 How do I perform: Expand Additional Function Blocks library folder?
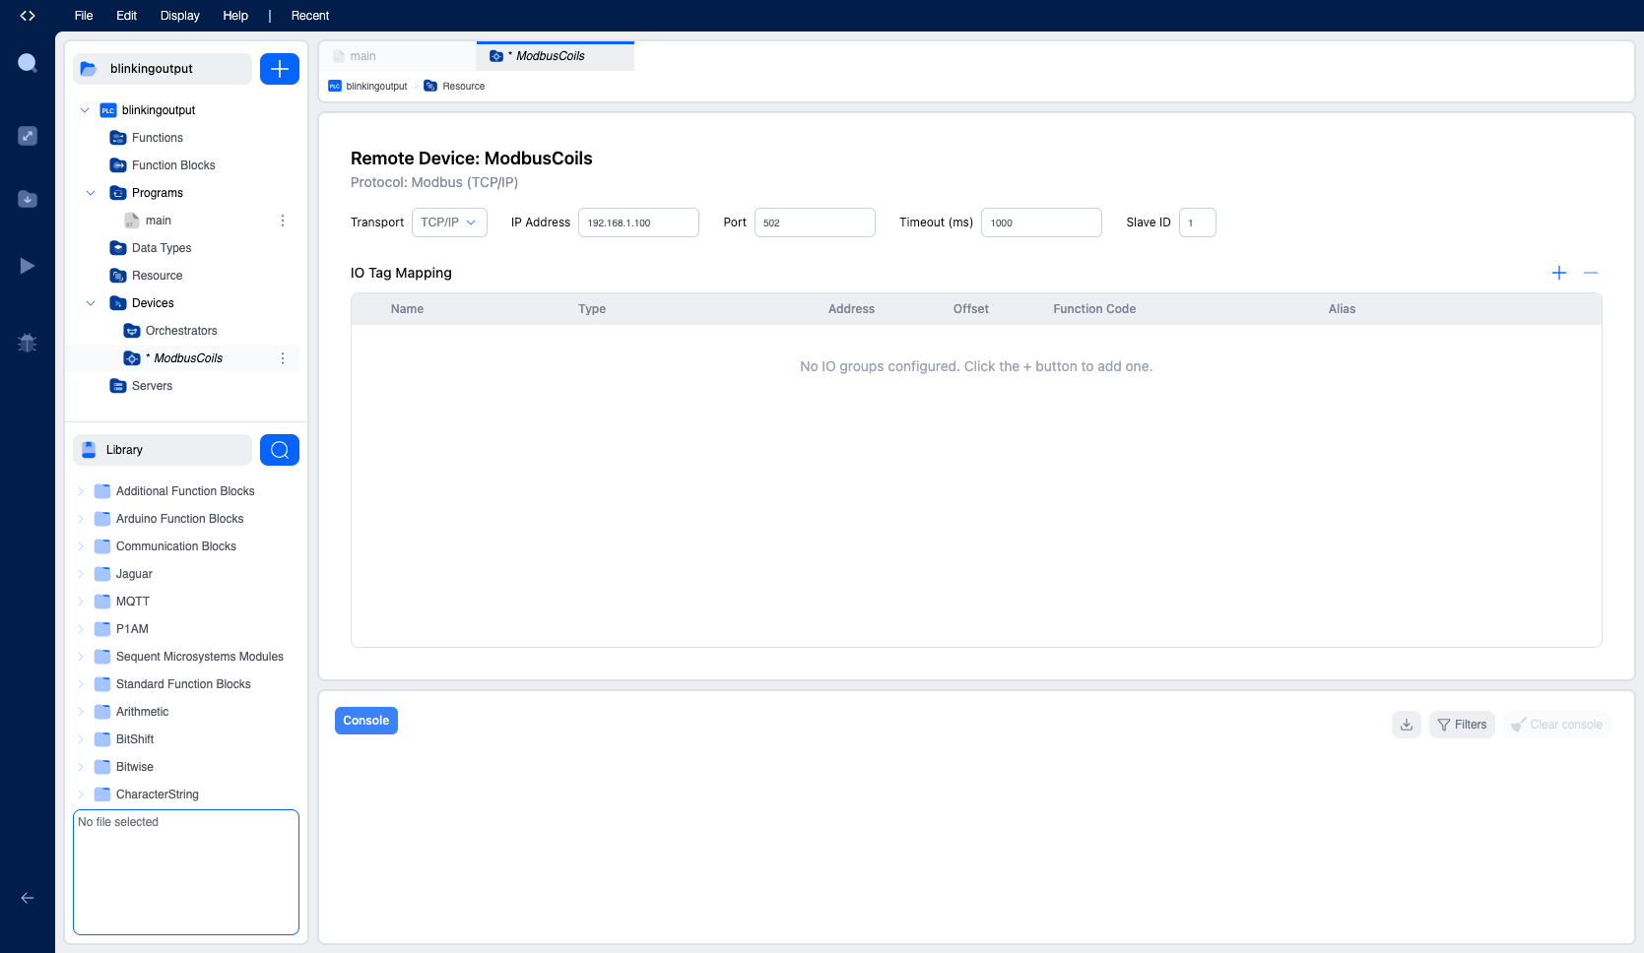pyautogui.click(x=81, y=491)
